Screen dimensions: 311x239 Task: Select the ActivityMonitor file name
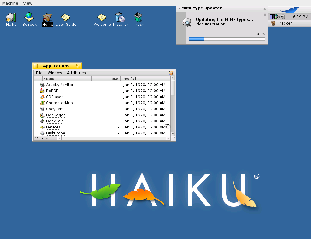click(60, 85)
